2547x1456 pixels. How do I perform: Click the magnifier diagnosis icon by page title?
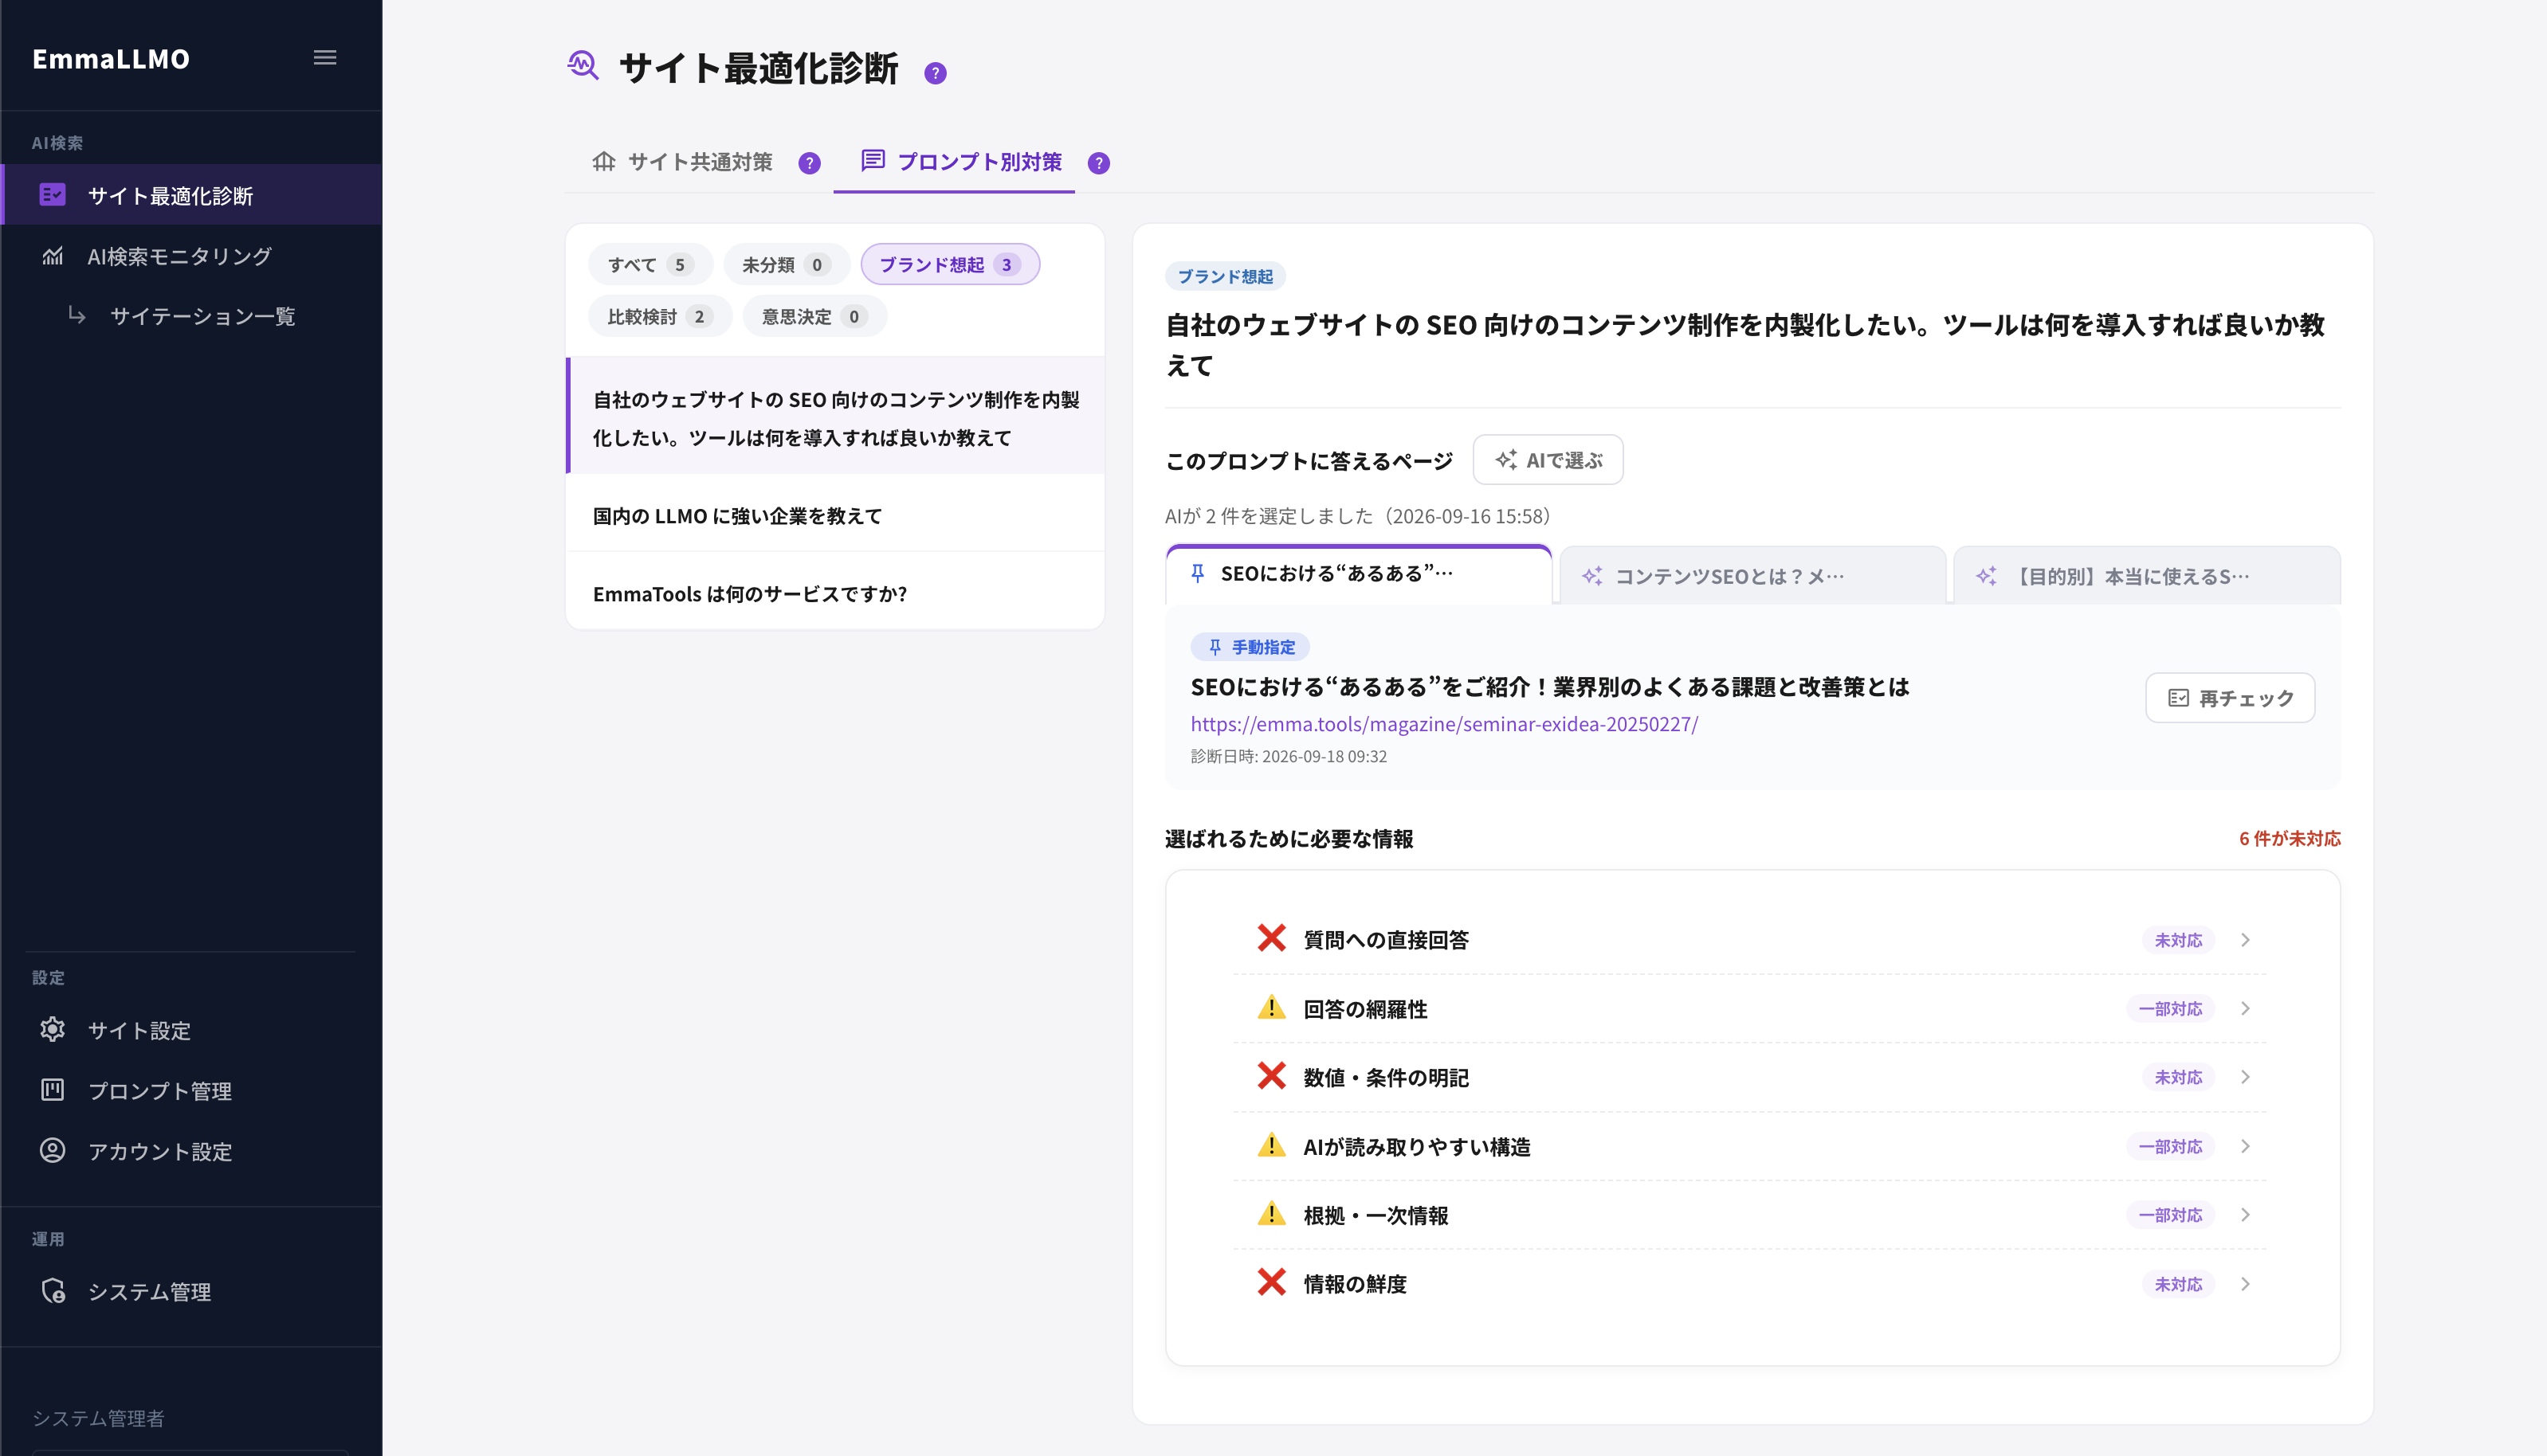583,66
